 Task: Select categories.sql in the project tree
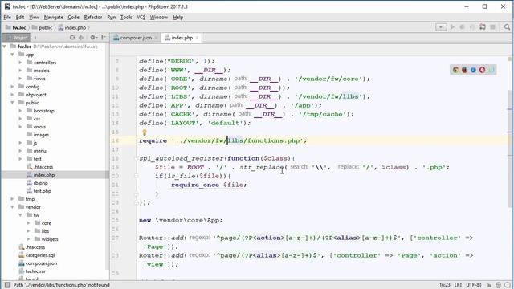[x=40, y=255]
